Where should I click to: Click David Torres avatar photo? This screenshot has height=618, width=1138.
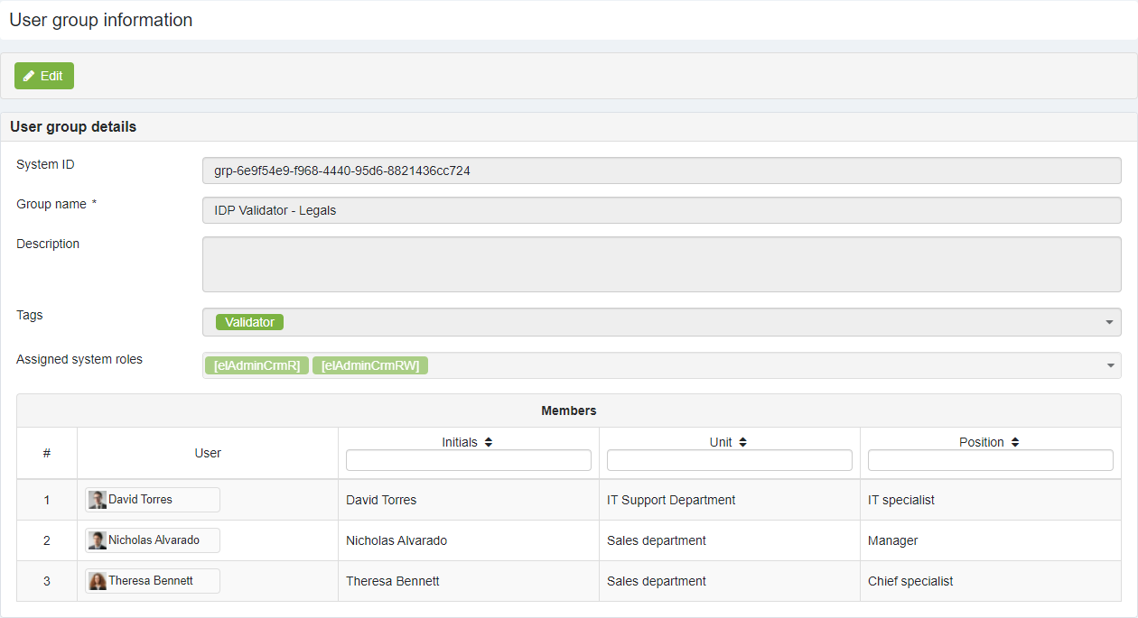(98, 500)
